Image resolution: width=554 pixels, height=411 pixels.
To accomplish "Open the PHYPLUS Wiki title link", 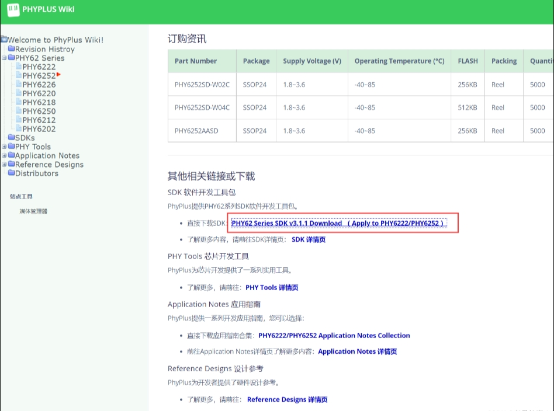I will tap(49, 9).
